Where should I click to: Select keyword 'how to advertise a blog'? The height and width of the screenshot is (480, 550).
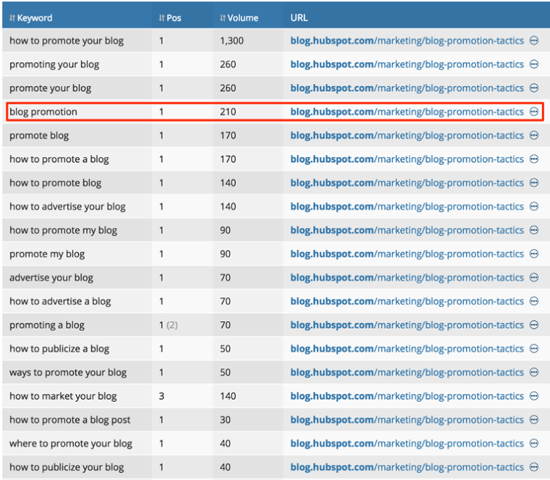pos(60,301)
